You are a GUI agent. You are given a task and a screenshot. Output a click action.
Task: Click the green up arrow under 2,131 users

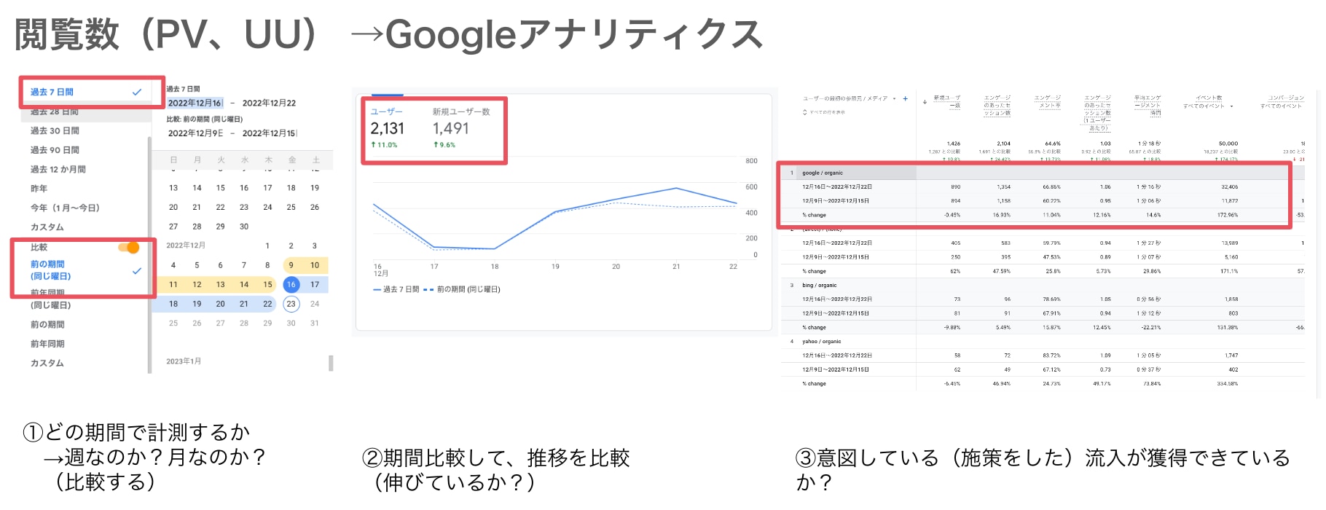[x=374, y=145]
